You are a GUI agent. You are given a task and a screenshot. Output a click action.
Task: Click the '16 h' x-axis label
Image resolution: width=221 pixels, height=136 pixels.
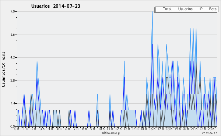(x=152, y=129)
